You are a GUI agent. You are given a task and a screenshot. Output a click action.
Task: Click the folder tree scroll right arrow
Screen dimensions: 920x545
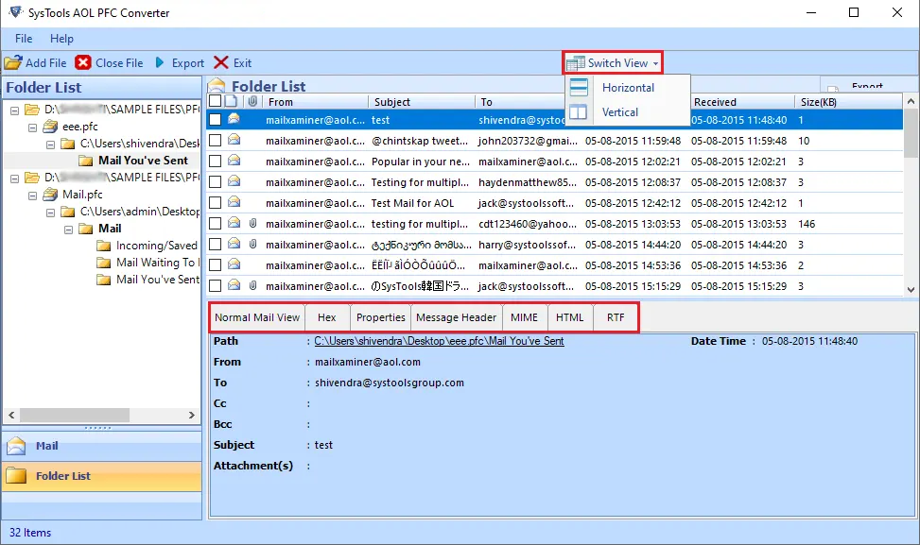[192, 415]
